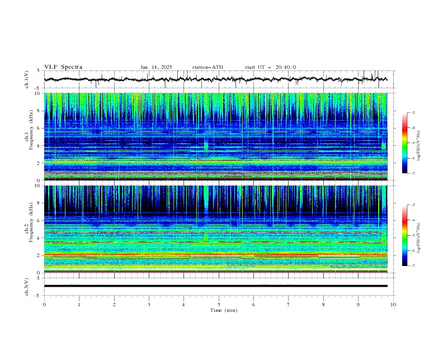The height and width of the screenshot is (342, 443).
Task: Click the ch.1 voltage waveform trace
Action: tap(215, 79)
